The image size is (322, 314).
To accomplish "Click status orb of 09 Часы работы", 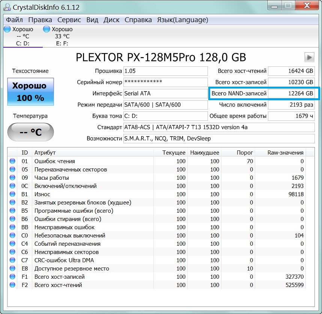I will coord(12,177).
